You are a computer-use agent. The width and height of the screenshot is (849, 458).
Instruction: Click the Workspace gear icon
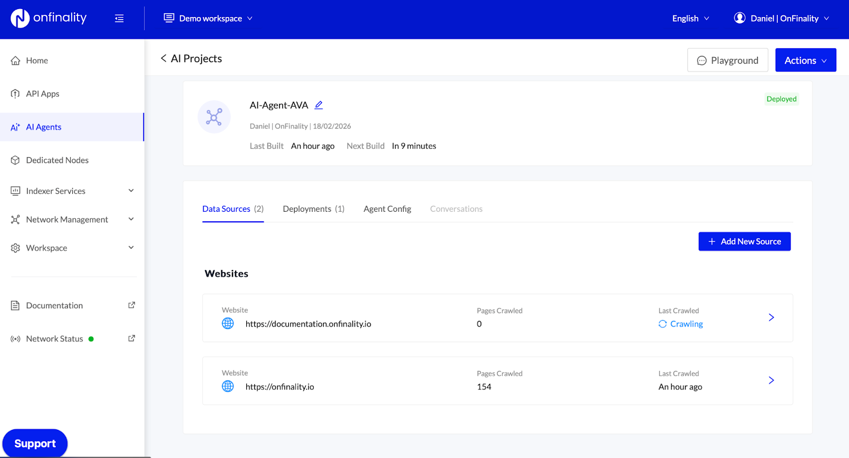click(15, 248)
